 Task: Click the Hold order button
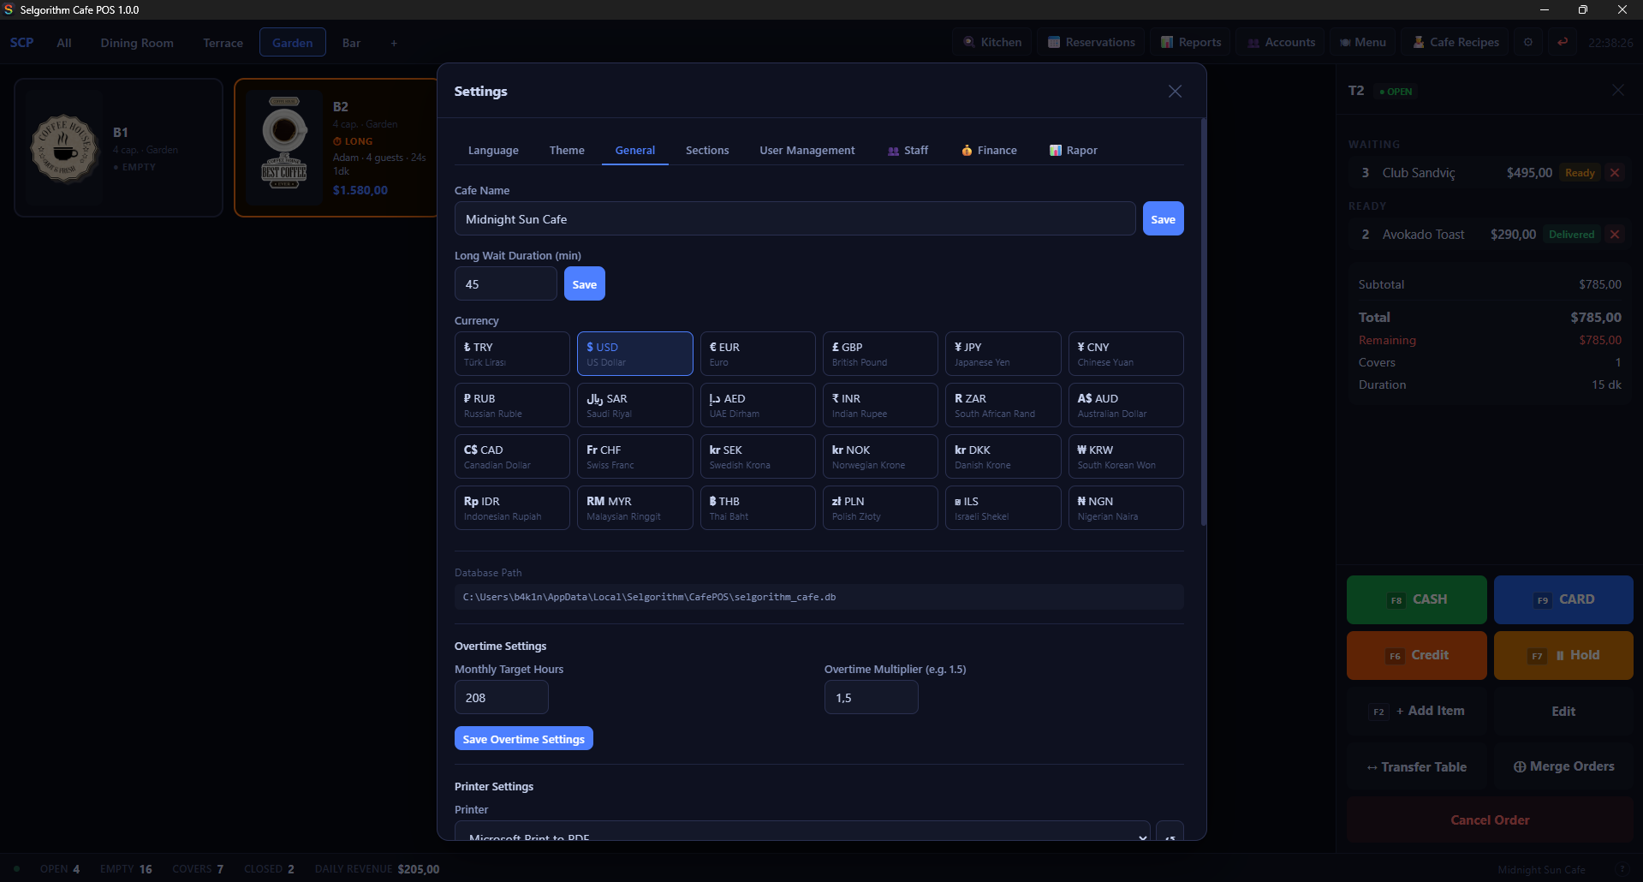point(1563,655)
